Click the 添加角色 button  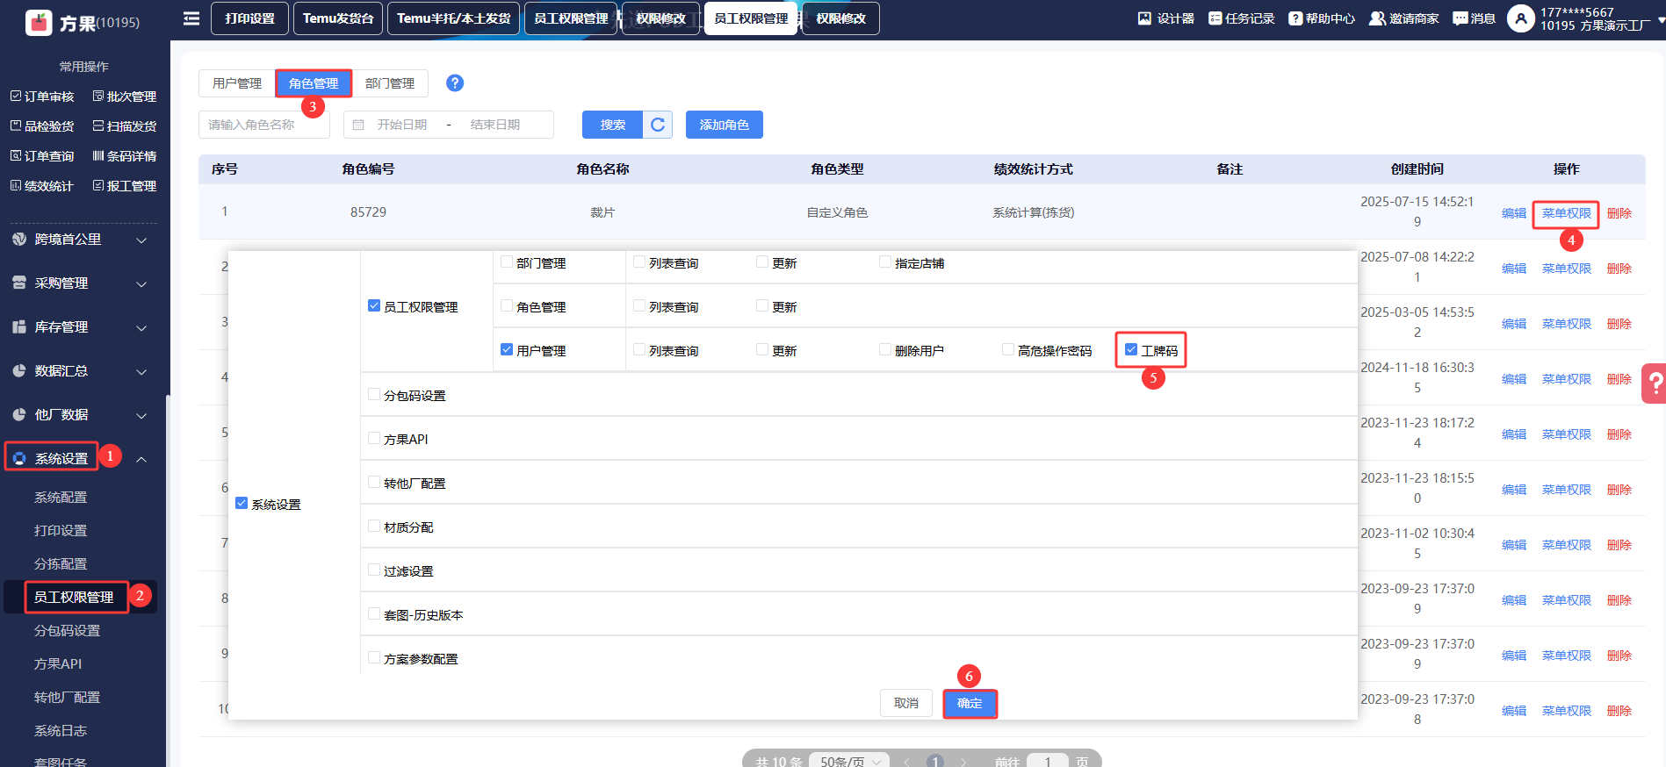724,125
